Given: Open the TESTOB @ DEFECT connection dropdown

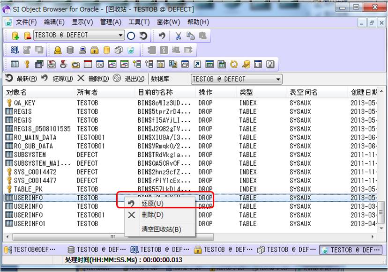Looking at the screenshot, I should [120, 36].
